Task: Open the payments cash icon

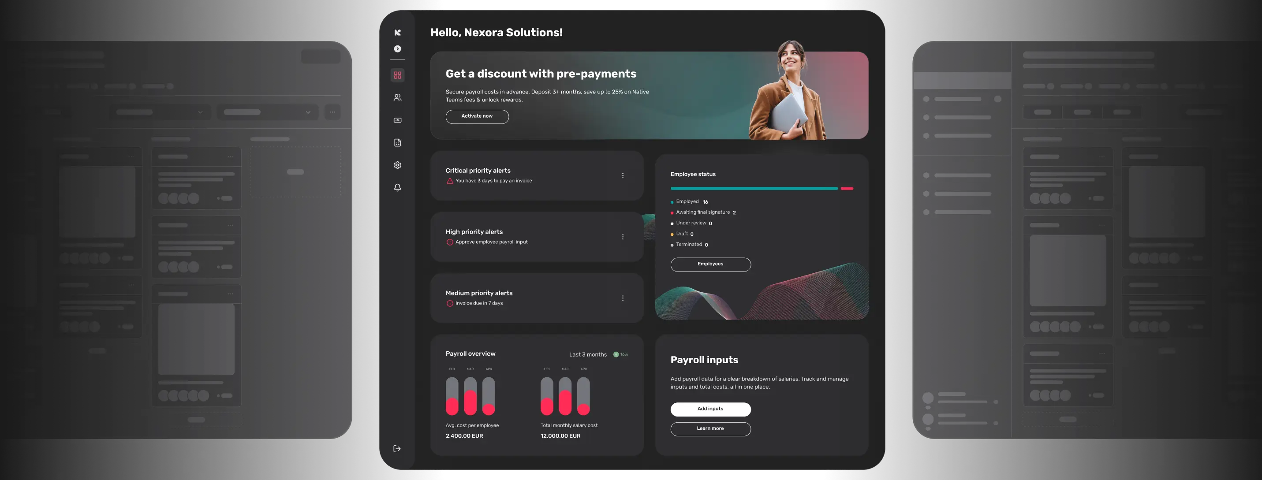Action: coord(397,120)
